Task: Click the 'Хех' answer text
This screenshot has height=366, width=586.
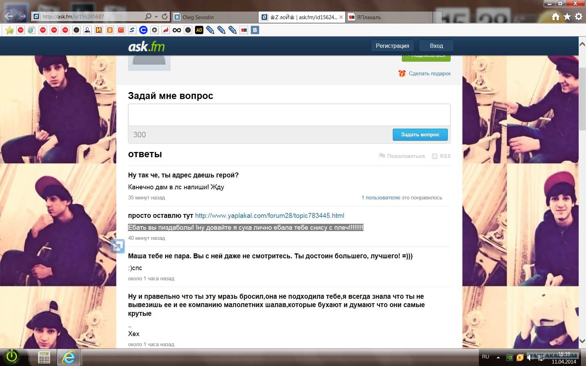Action: [134, 334]
